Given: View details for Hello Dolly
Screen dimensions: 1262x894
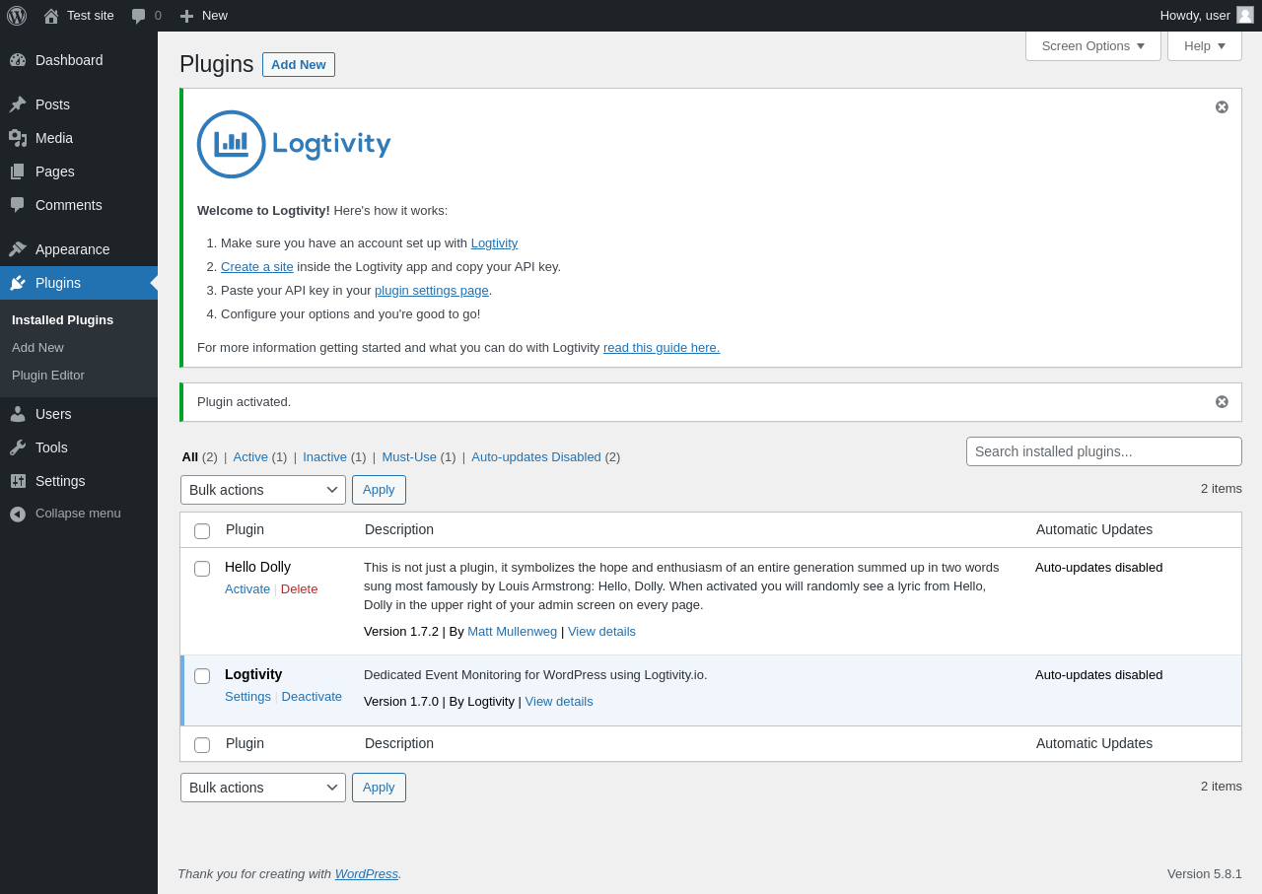Looking at the screenshot, I should [x=601, y=632].
